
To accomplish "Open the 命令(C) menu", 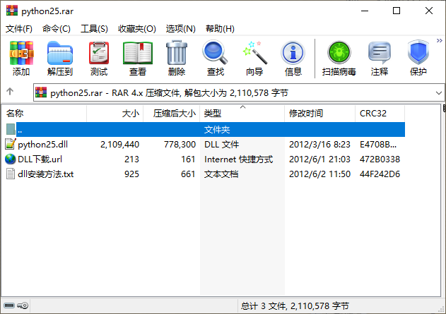I will click(57, 29).
